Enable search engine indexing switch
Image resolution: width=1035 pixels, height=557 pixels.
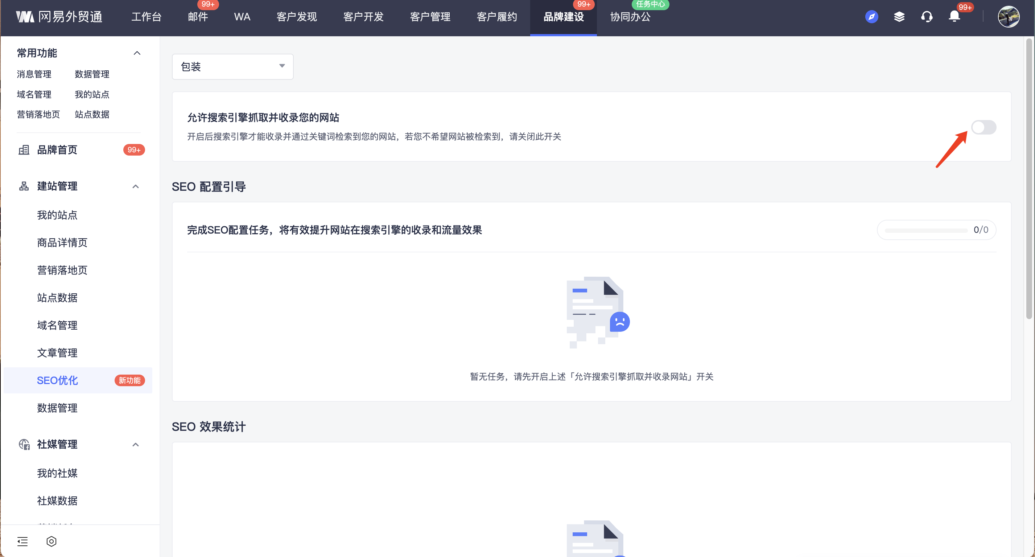(x=983, y=127)
